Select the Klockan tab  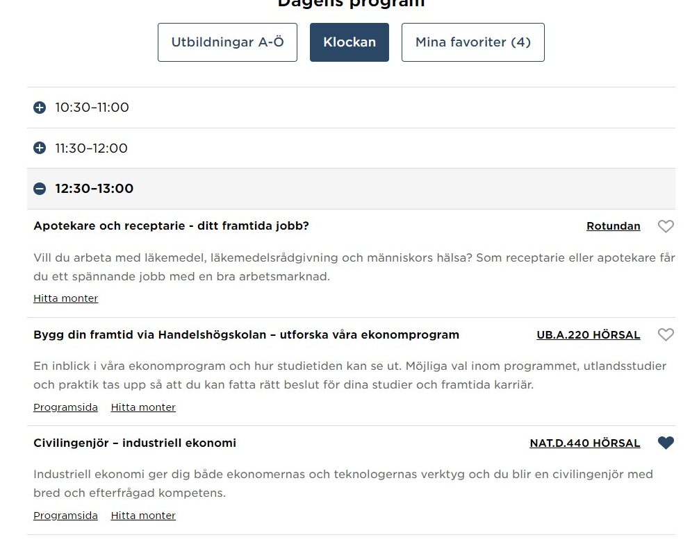point(349,42)
